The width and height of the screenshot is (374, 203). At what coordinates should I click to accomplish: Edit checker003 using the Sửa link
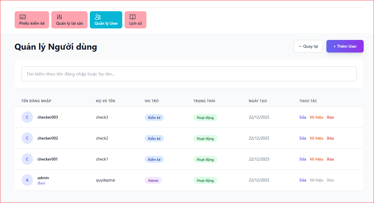coord(303,117)
